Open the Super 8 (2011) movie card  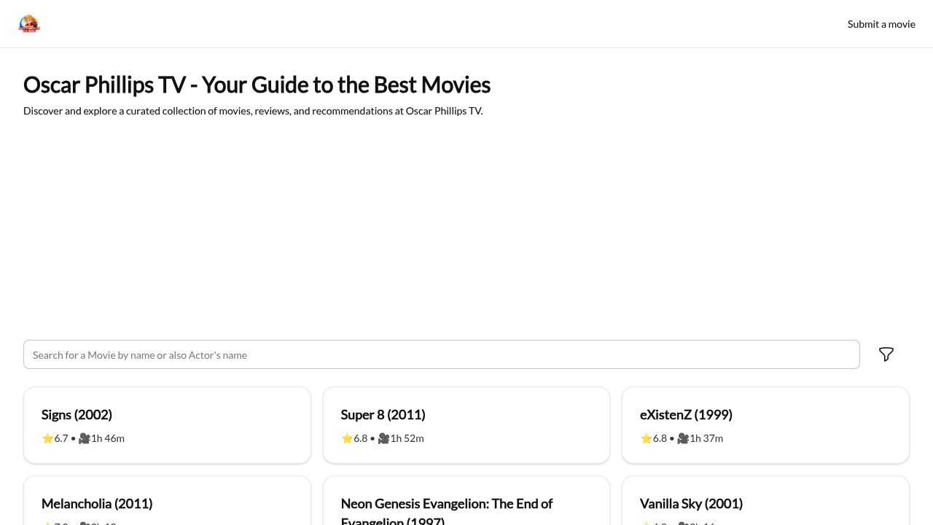coord(466,424)
